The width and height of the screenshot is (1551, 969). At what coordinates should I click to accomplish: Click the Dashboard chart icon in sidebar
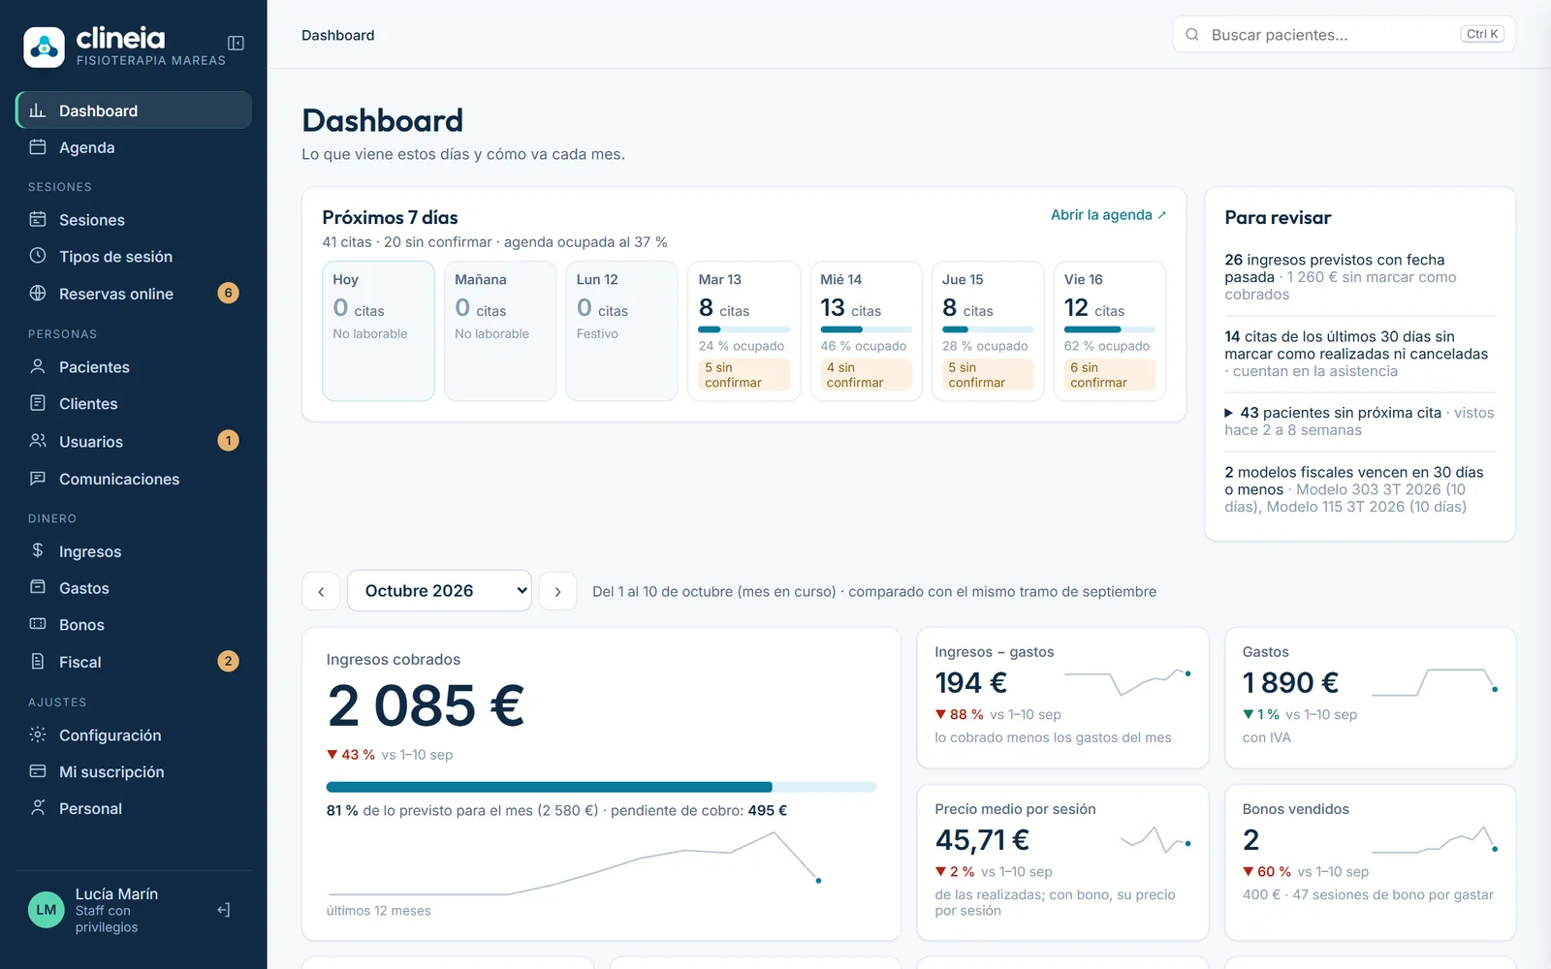pos(38,110)
